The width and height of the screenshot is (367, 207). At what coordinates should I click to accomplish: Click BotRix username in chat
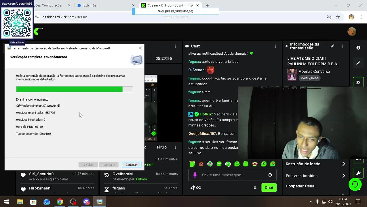[206, 114]
